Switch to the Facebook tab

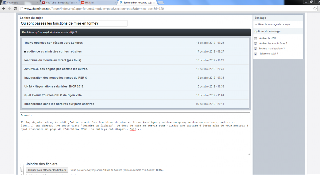[x=19, y=3]
